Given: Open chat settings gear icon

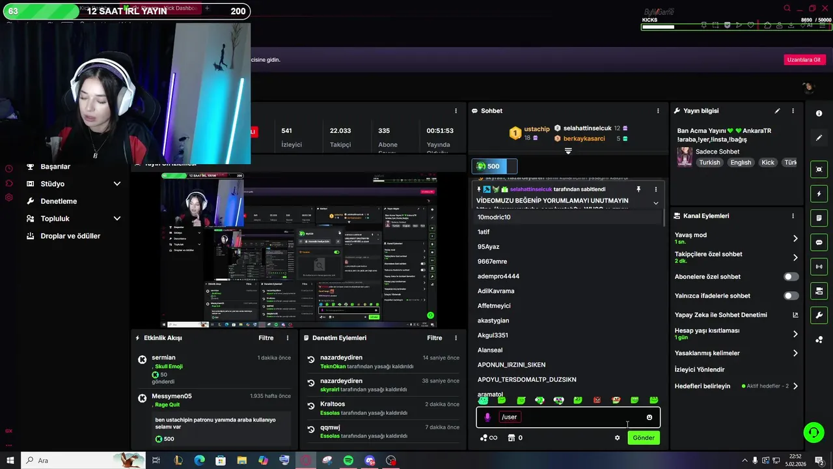Looking at the screenshot, I should [617, 438].
